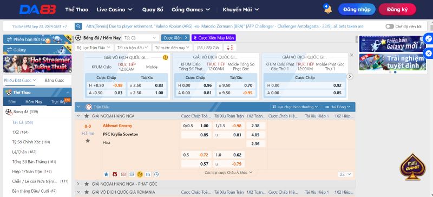
Task: Toggle the Chế độ nền tối switch
Action: (x=390, y=27)
